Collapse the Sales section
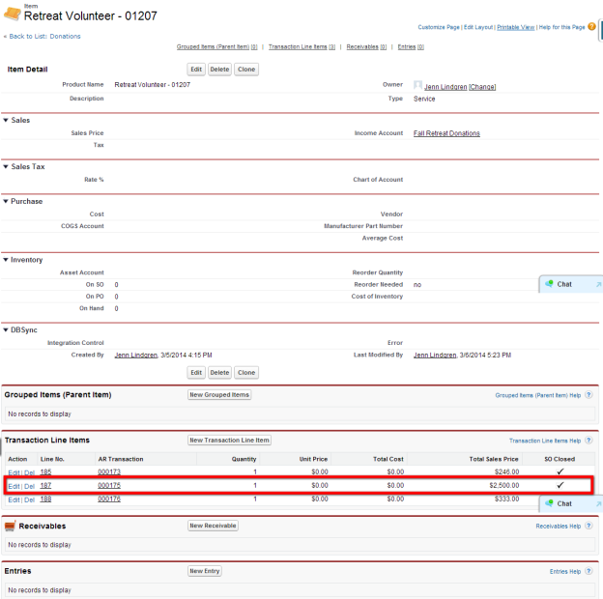 pyautogui.click(x=5, y=121)
